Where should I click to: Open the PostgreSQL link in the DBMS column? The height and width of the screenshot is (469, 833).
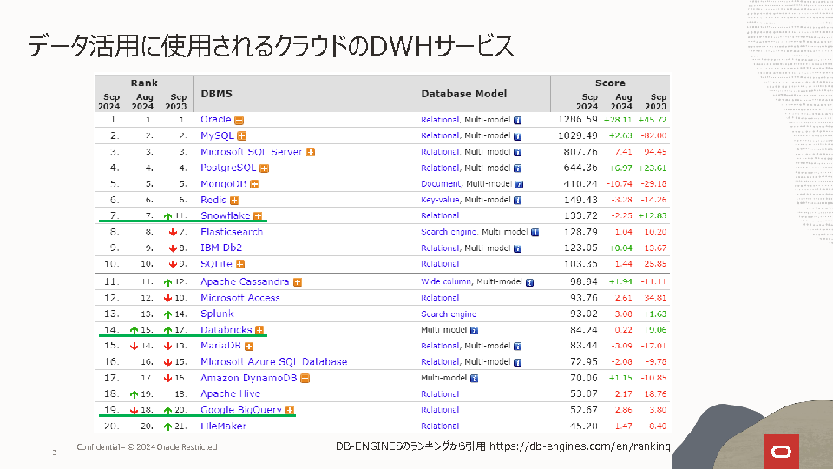click(228, 168)
